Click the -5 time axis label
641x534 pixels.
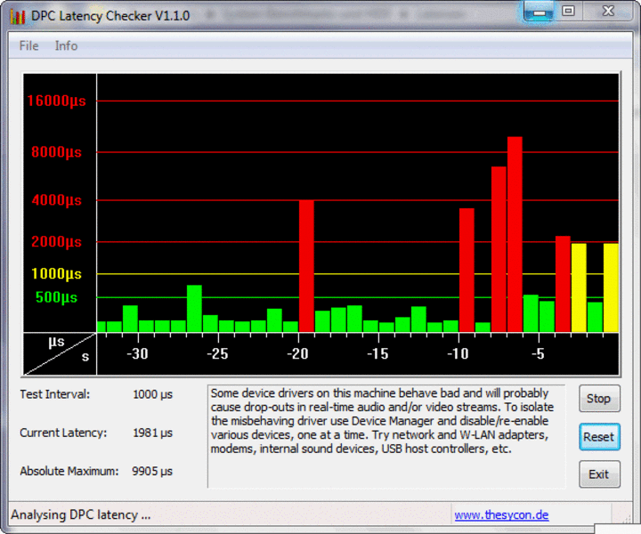(538, 353)
